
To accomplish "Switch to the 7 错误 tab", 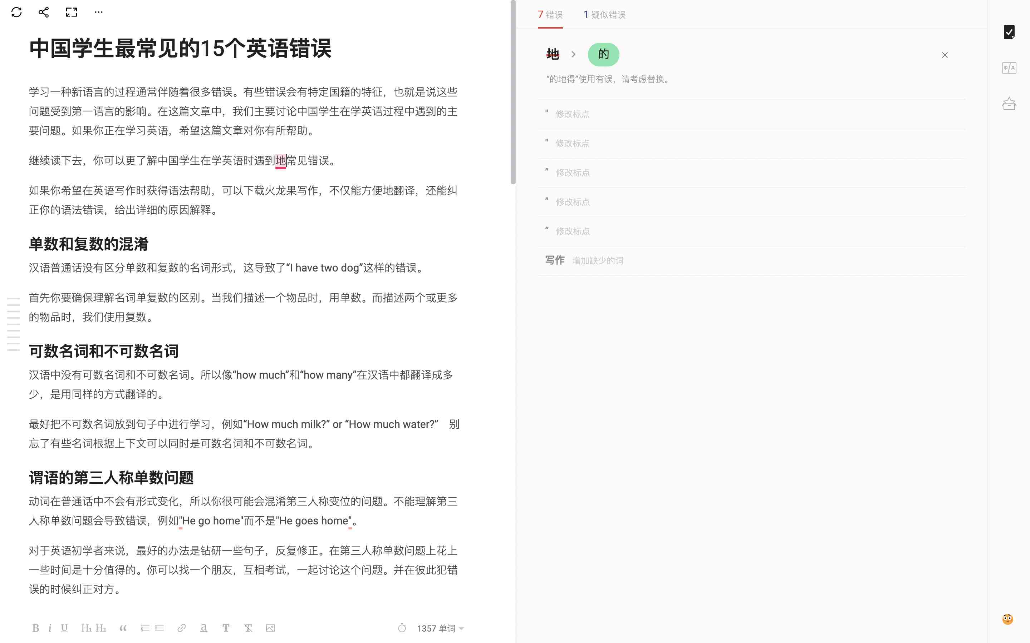I will point(550,15).
